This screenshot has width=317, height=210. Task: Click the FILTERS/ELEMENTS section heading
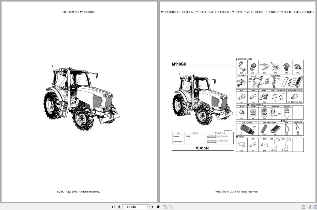click(x=256, y=104)
